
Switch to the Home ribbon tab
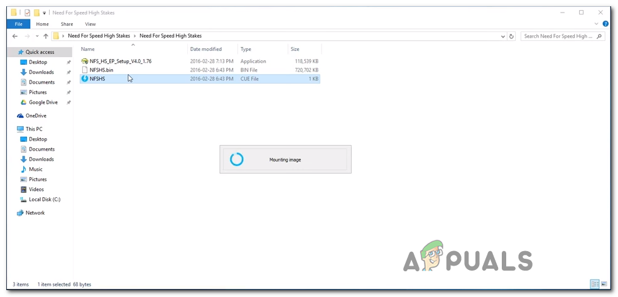click(x=43, y=24)
